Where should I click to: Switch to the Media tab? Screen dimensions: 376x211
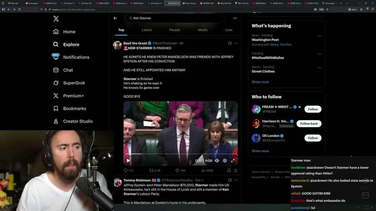(202, 30)
